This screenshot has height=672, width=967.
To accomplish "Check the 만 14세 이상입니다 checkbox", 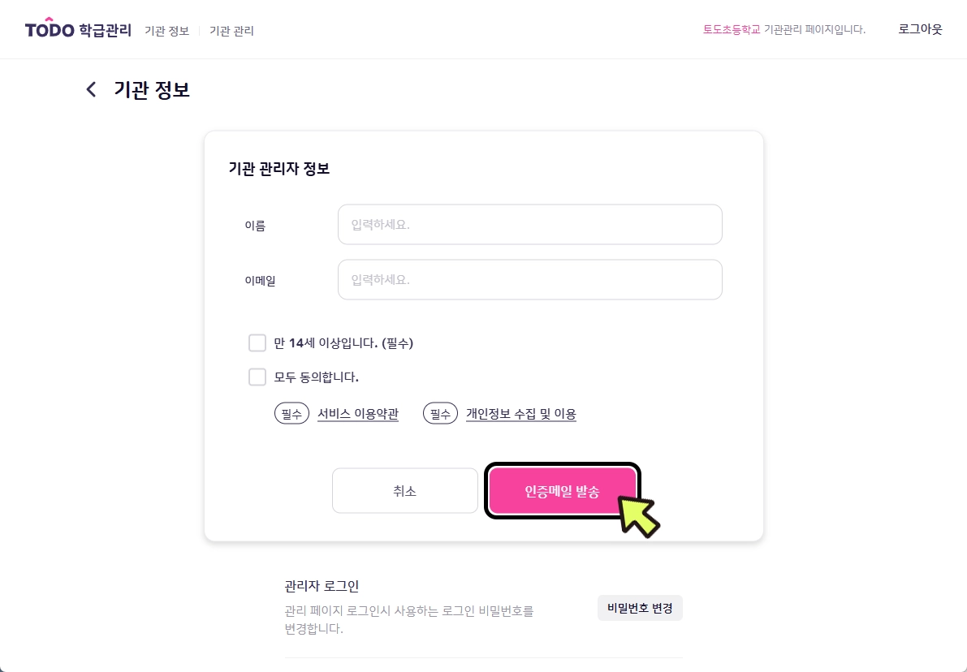I will coord(257,343).
